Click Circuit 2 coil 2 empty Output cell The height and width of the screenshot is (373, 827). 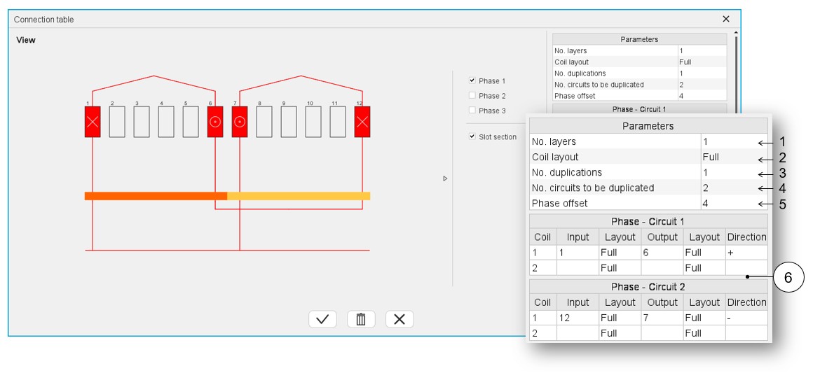tap(662, 333)
